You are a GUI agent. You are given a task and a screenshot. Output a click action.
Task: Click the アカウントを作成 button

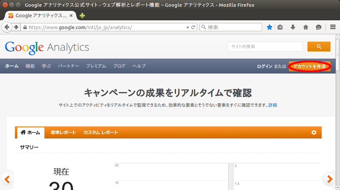point(310,66)
